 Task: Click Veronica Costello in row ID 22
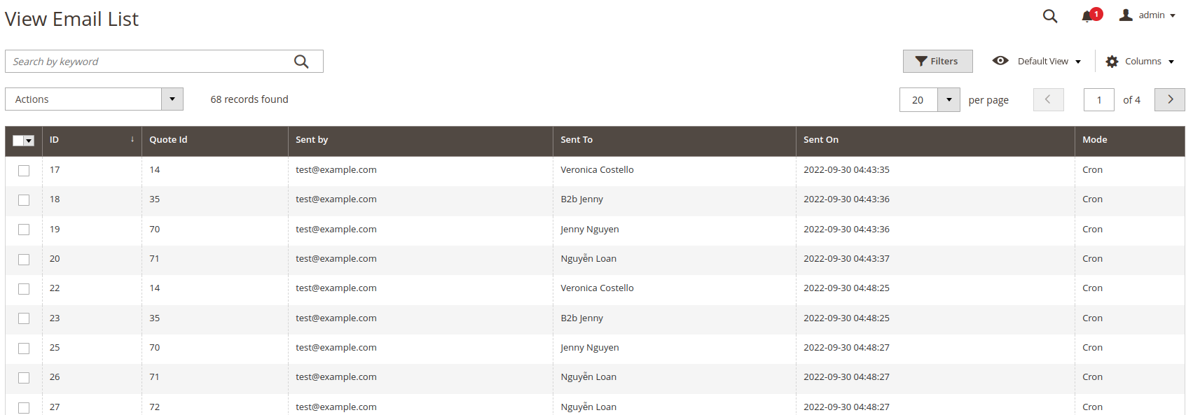click(x=597, y=288)
